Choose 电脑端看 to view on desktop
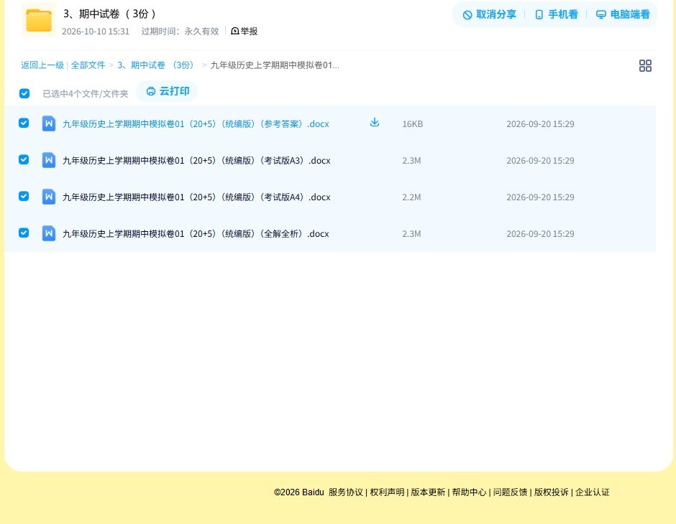The width and height of the screenshot is (676, 524). tap(623, 14)
